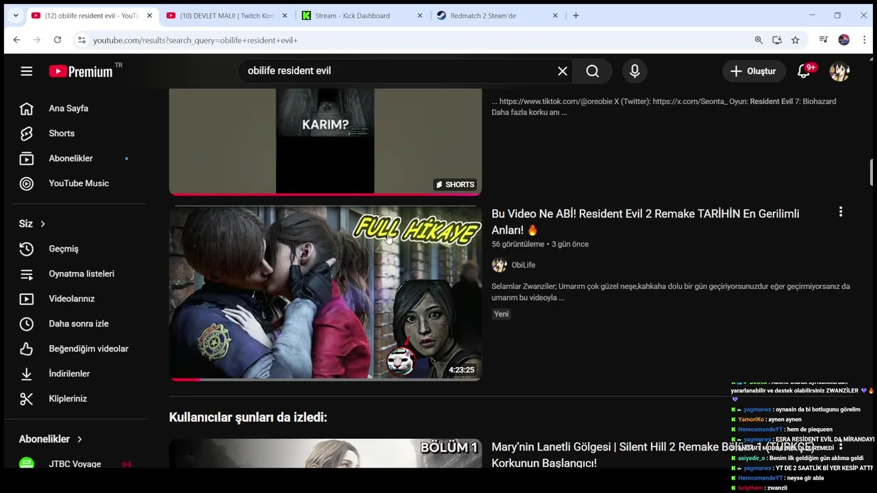Click the page vertical scrollbar thumb
877x493 pixels.
(x=872, y=173)
